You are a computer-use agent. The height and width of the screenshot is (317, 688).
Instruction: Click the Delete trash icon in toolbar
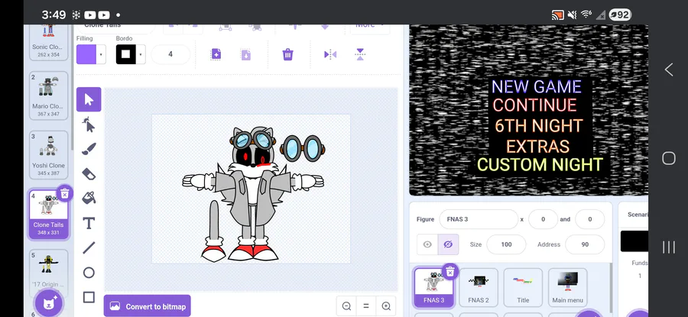(287, 54)
